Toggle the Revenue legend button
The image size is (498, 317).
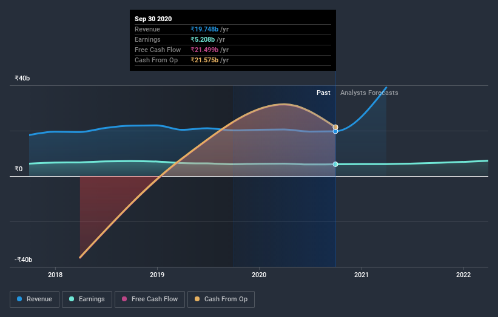tap(35, 299)
